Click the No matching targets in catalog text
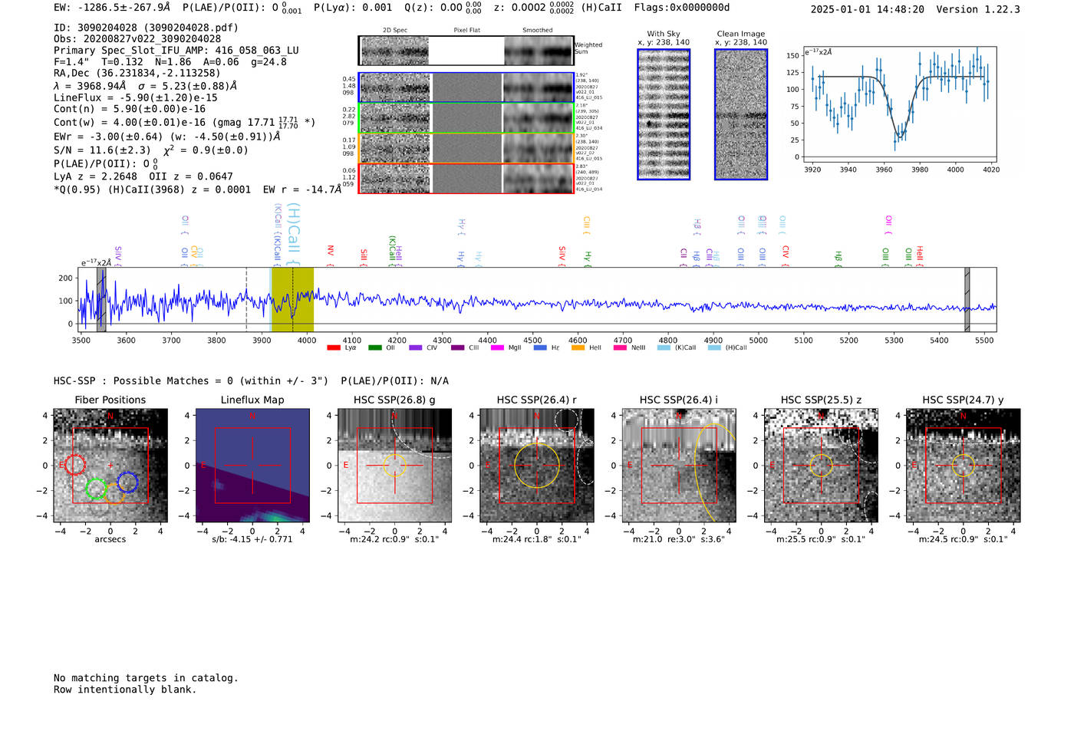Screen dimensions: 1074x731 (146, 678)
